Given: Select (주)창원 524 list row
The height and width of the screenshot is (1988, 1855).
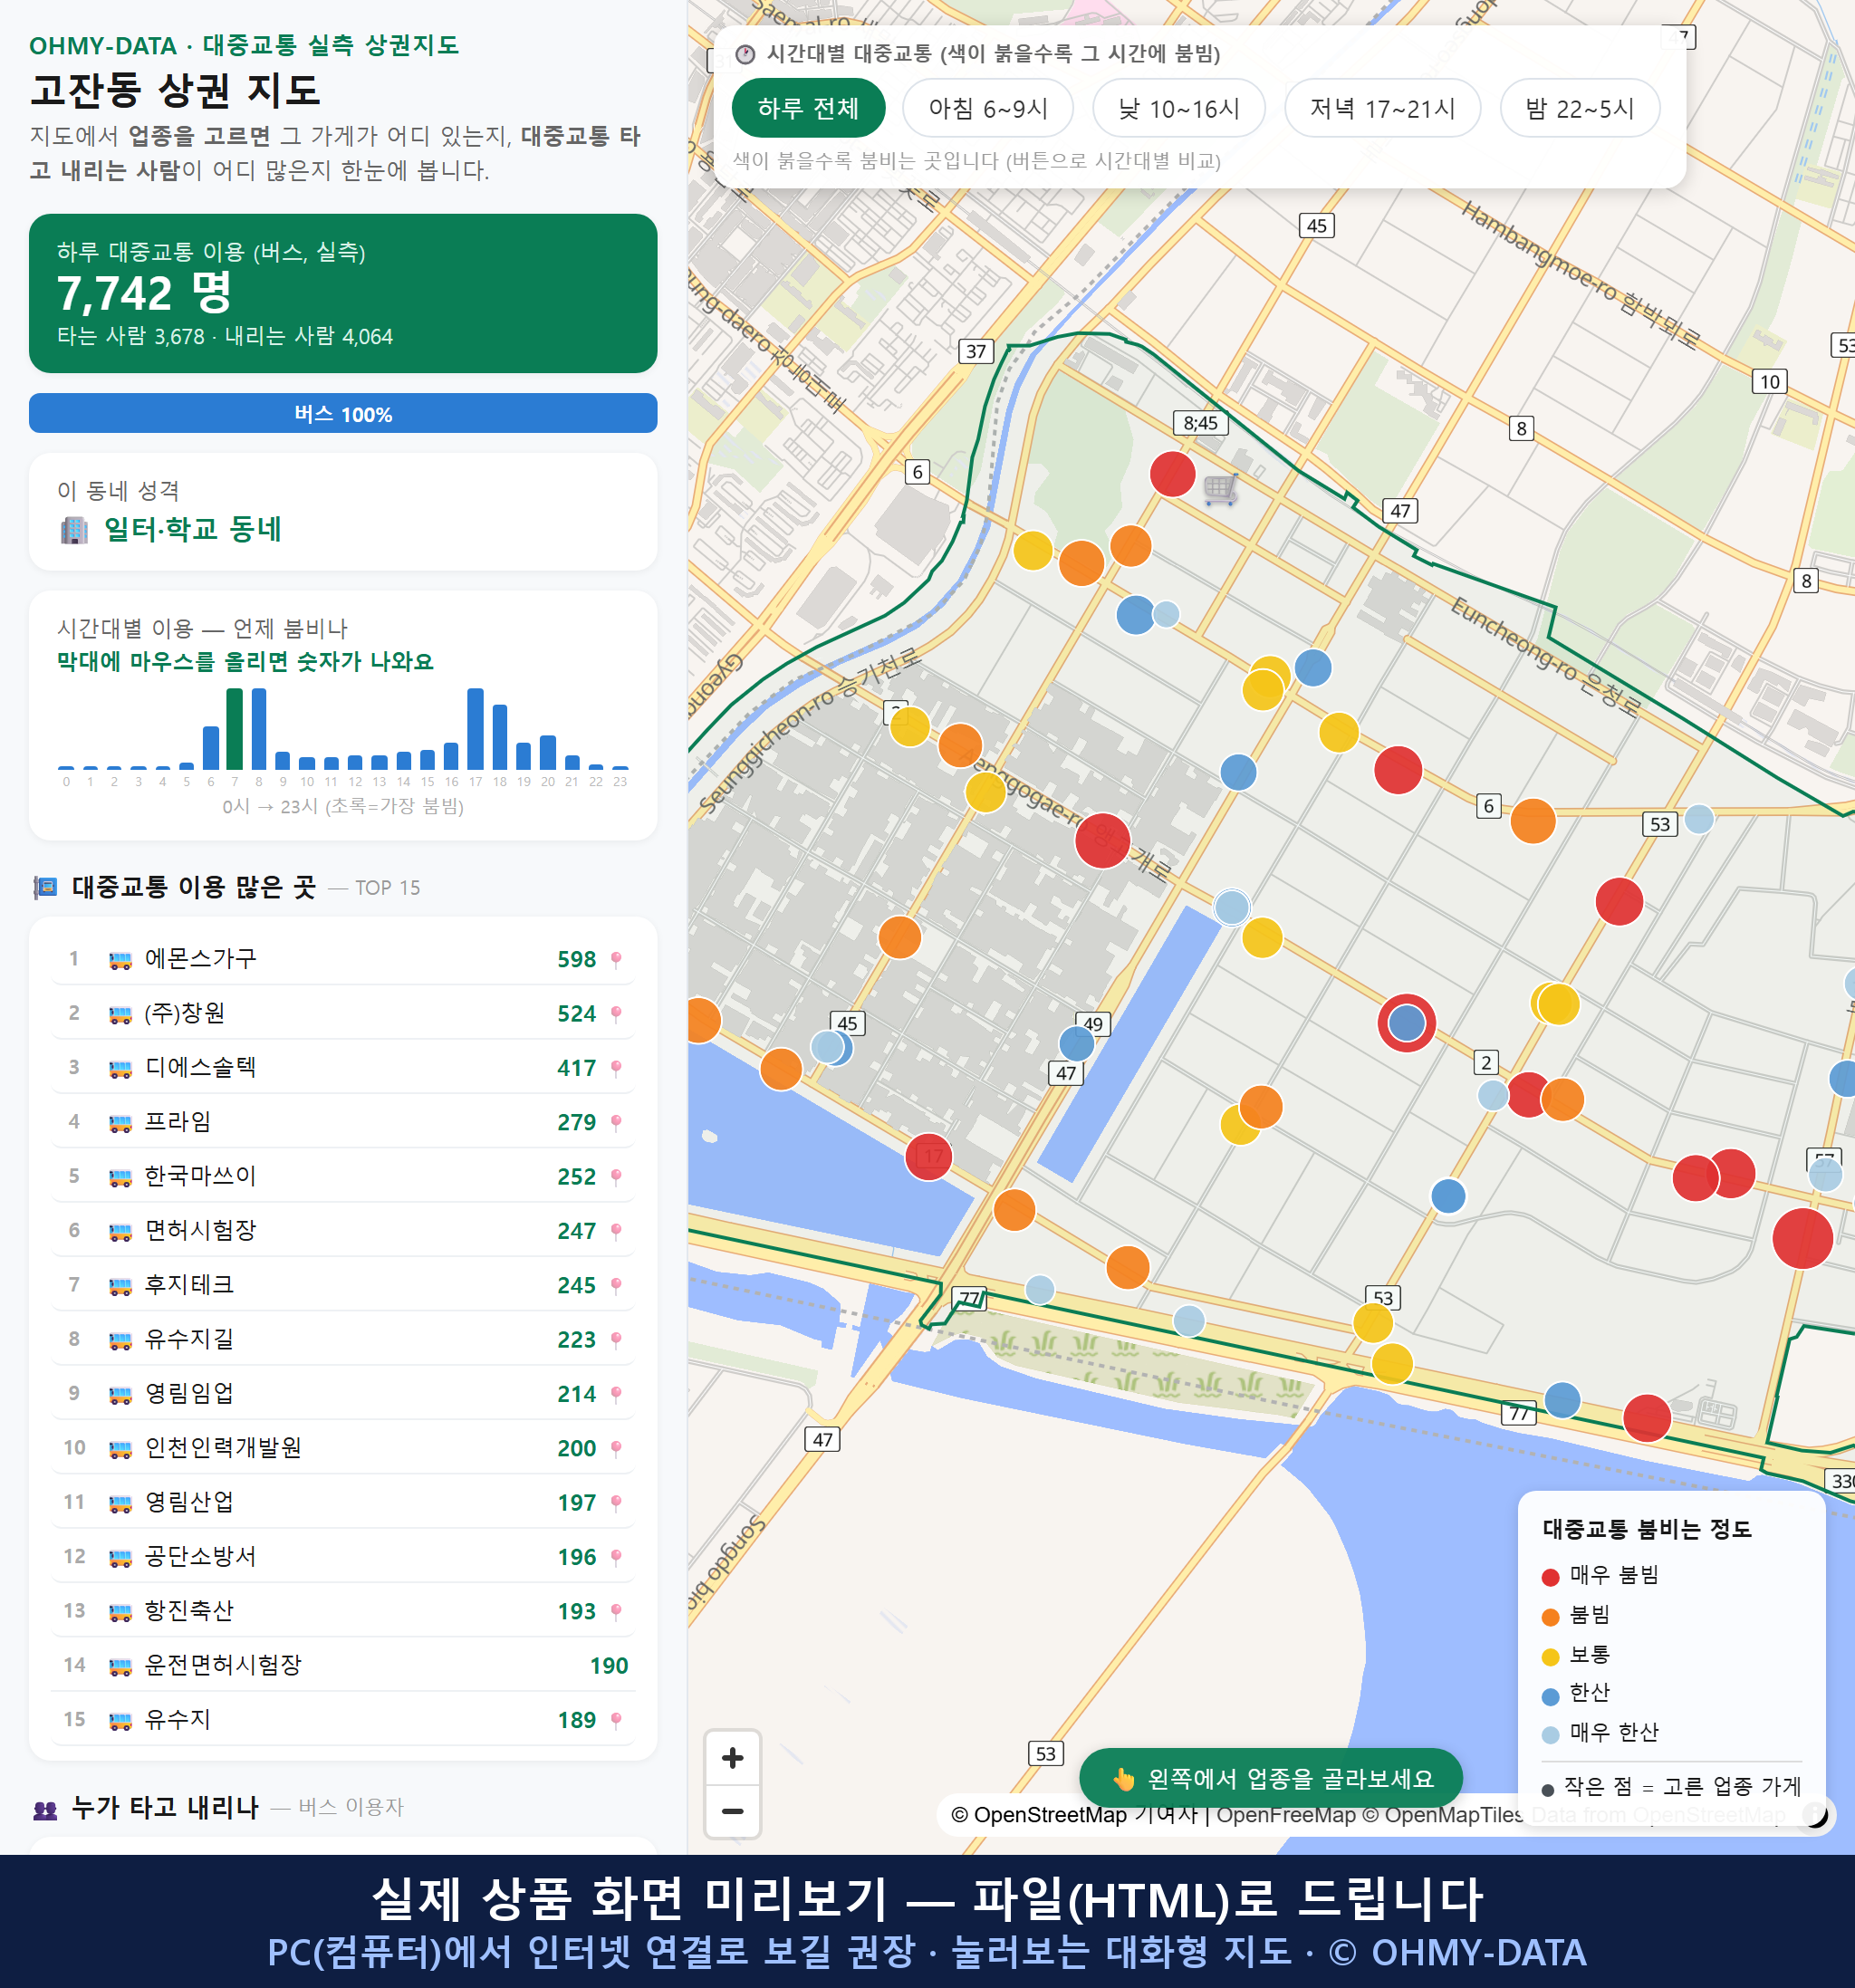Looking at the screenshot, I should [x=343, y=1014].
